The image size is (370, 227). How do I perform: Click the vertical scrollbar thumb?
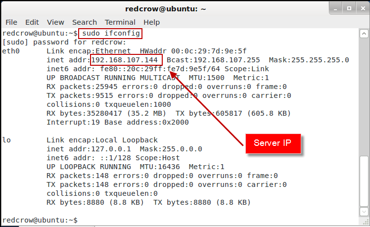(x=364, y=181)
